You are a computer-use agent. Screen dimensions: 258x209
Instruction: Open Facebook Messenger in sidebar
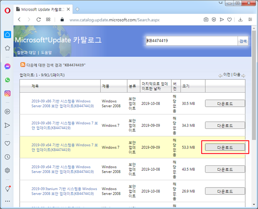tap(7, 66)
